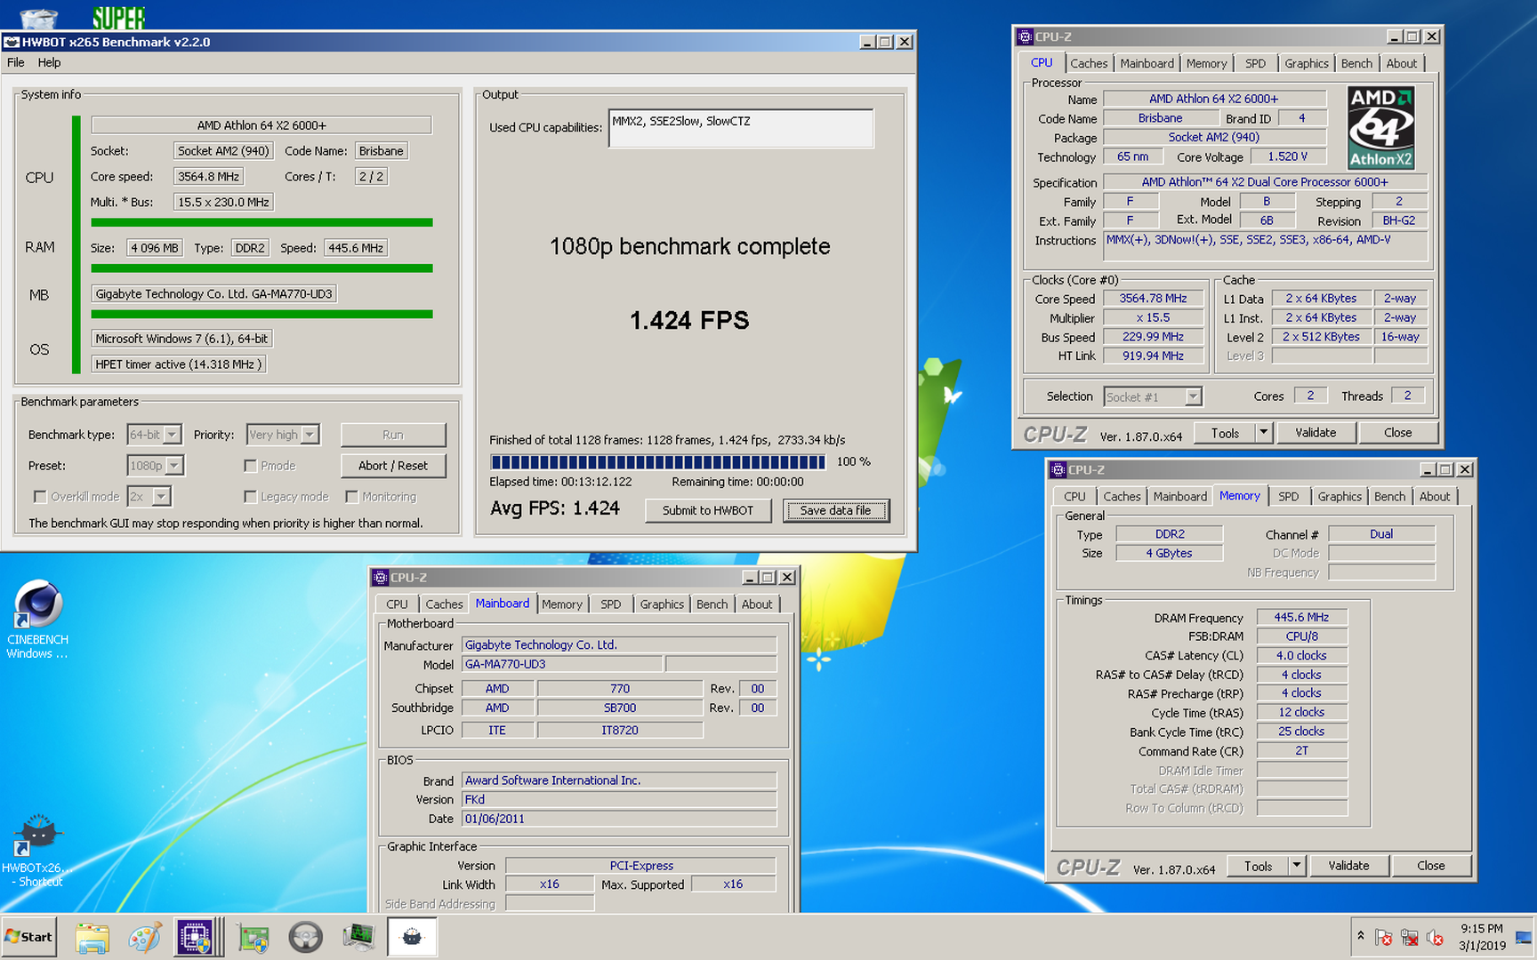Click the disconnected network tray icon
This screenshot has width=1537, height=960.
[1409, 937]
